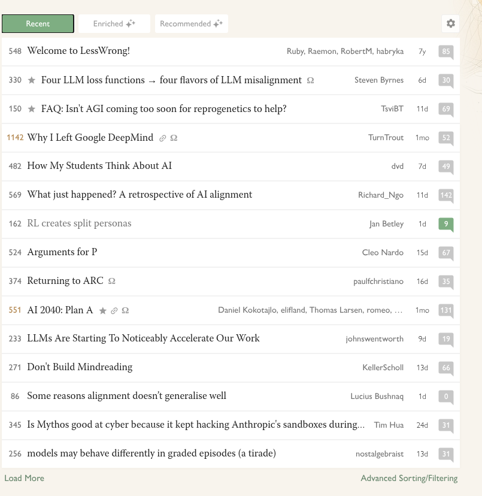Open comments bubble for Returning to ARC

pos(446,282)
